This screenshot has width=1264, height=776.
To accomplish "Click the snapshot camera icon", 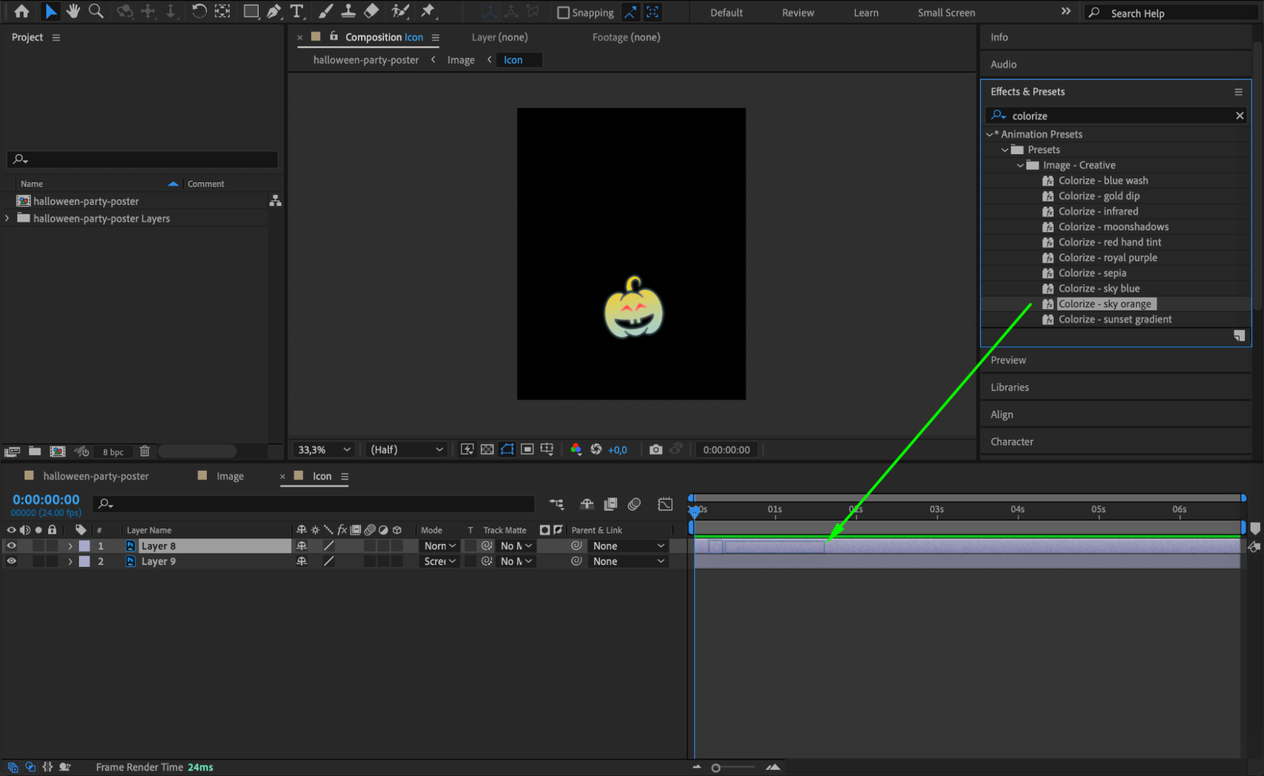I will (x=656, y=449).
